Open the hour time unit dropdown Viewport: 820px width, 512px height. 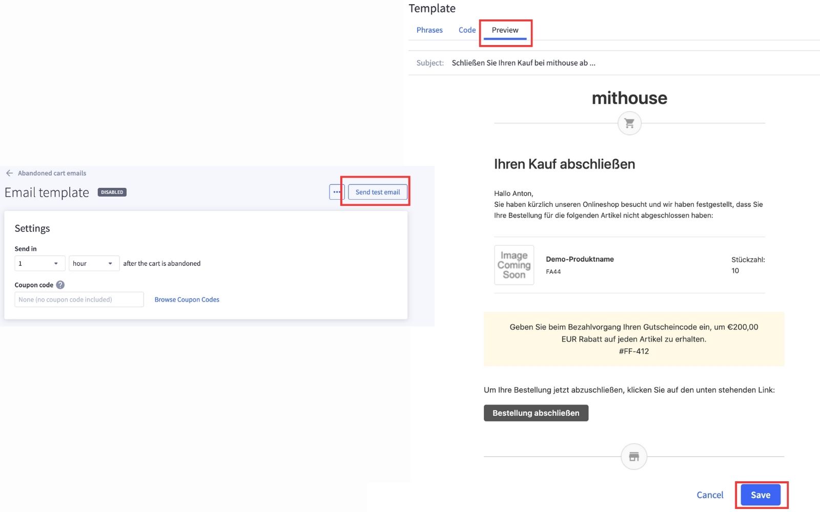coord(94,263)
